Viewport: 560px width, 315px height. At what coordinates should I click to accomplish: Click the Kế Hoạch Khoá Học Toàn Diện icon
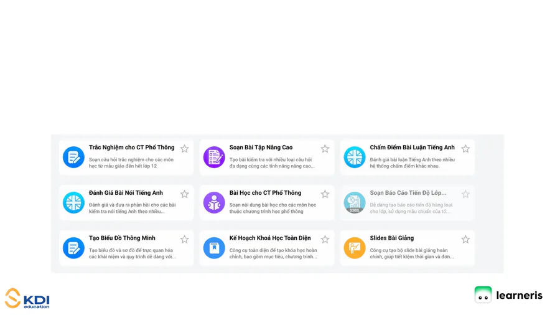coord(214,248)
